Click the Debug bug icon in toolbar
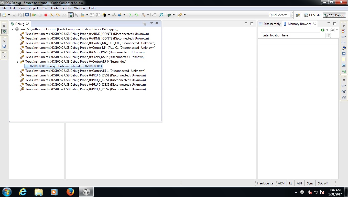The height and width of the screenshot is (197, 348). [x=169, y=15]
